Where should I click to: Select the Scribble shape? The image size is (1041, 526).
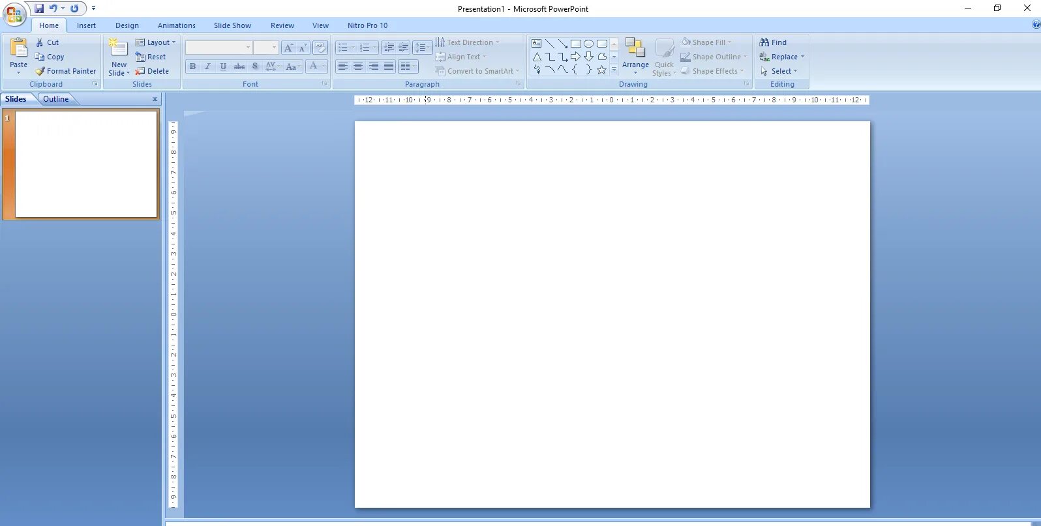(x=537, y=70)
